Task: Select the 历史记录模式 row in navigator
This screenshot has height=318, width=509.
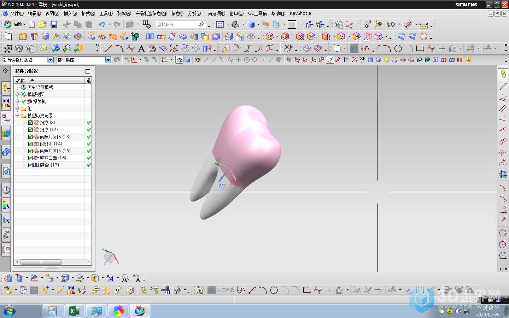Action: coord(40,87)
